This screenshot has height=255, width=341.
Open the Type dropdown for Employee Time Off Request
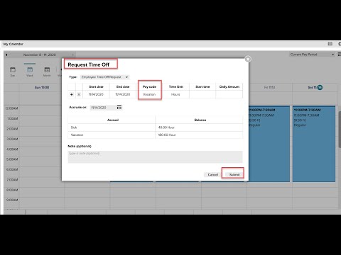pyautogui.click(x=105, y=77)
